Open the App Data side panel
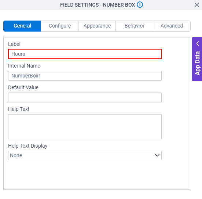 tap(197, 59)
